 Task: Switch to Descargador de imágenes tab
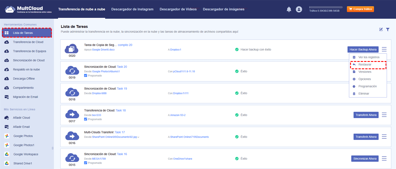click(x=223, y=9)
